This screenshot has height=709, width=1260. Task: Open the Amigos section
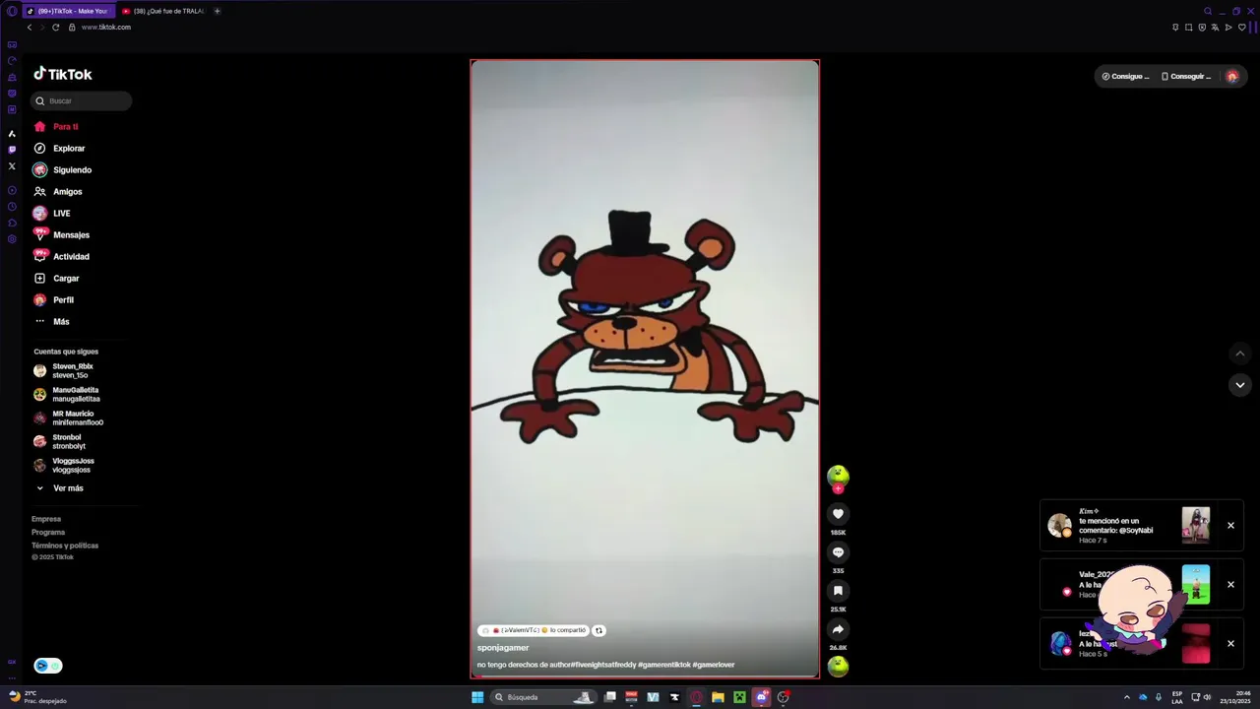[x=58, y=192]
